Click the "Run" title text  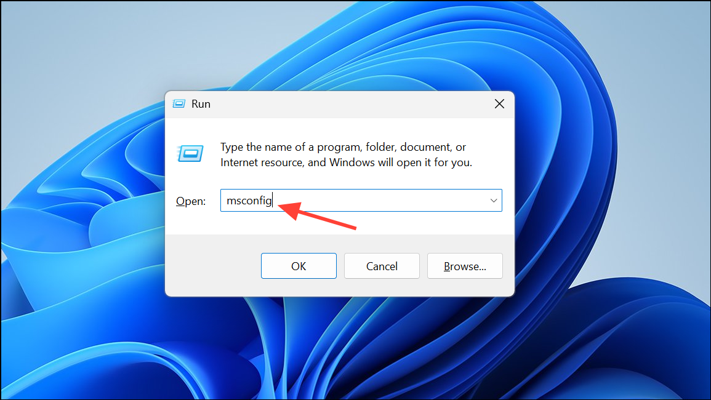coord(201,104)
